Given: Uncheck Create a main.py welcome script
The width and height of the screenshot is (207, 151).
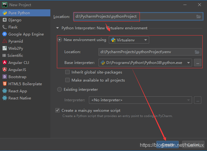Looking at the screenshot, I should pyautogui.click(x=57, y=110).
